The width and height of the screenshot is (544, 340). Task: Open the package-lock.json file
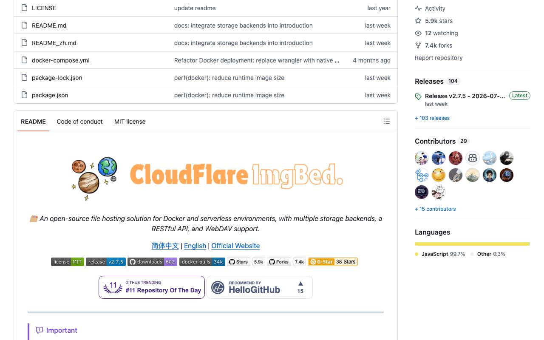(x=57, y=78)
